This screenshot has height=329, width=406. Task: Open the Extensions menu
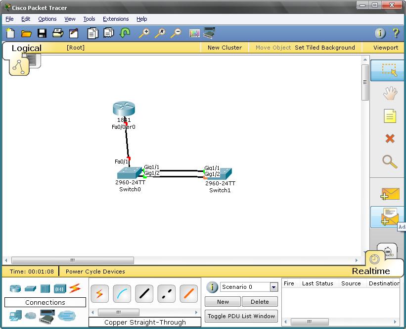click(x=116, y=19)
